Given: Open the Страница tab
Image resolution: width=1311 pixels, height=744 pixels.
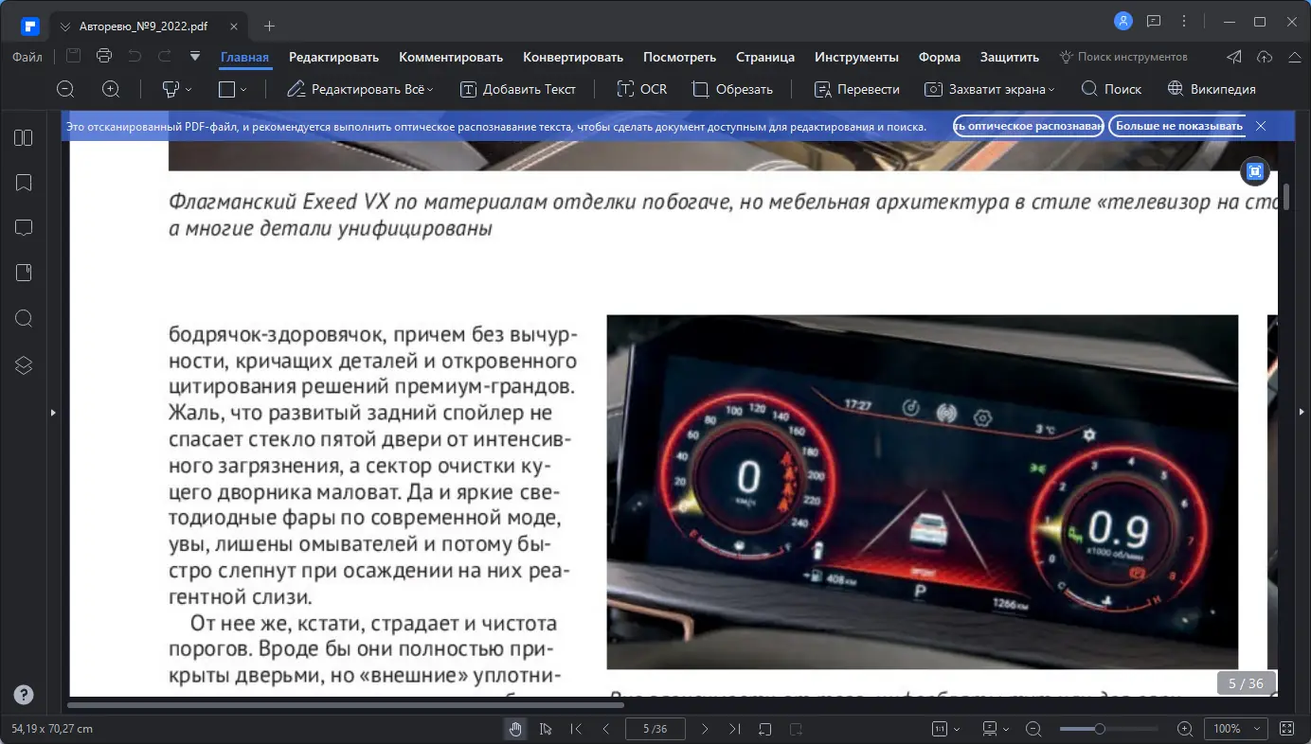Looking at the screenshot, I should (x=765, y=57).
